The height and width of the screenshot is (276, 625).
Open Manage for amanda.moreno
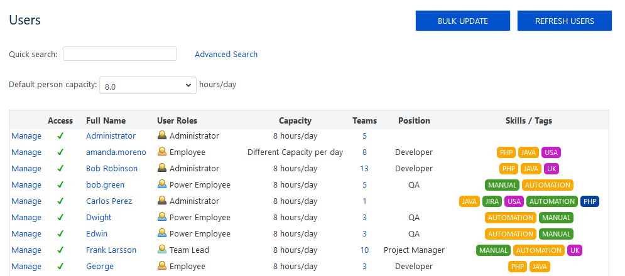pos(26,152)
